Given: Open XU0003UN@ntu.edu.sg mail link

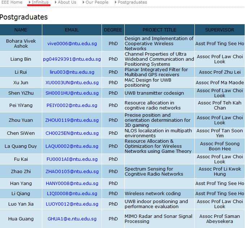Looking at the screenshot, I should [x=72, y=83].
